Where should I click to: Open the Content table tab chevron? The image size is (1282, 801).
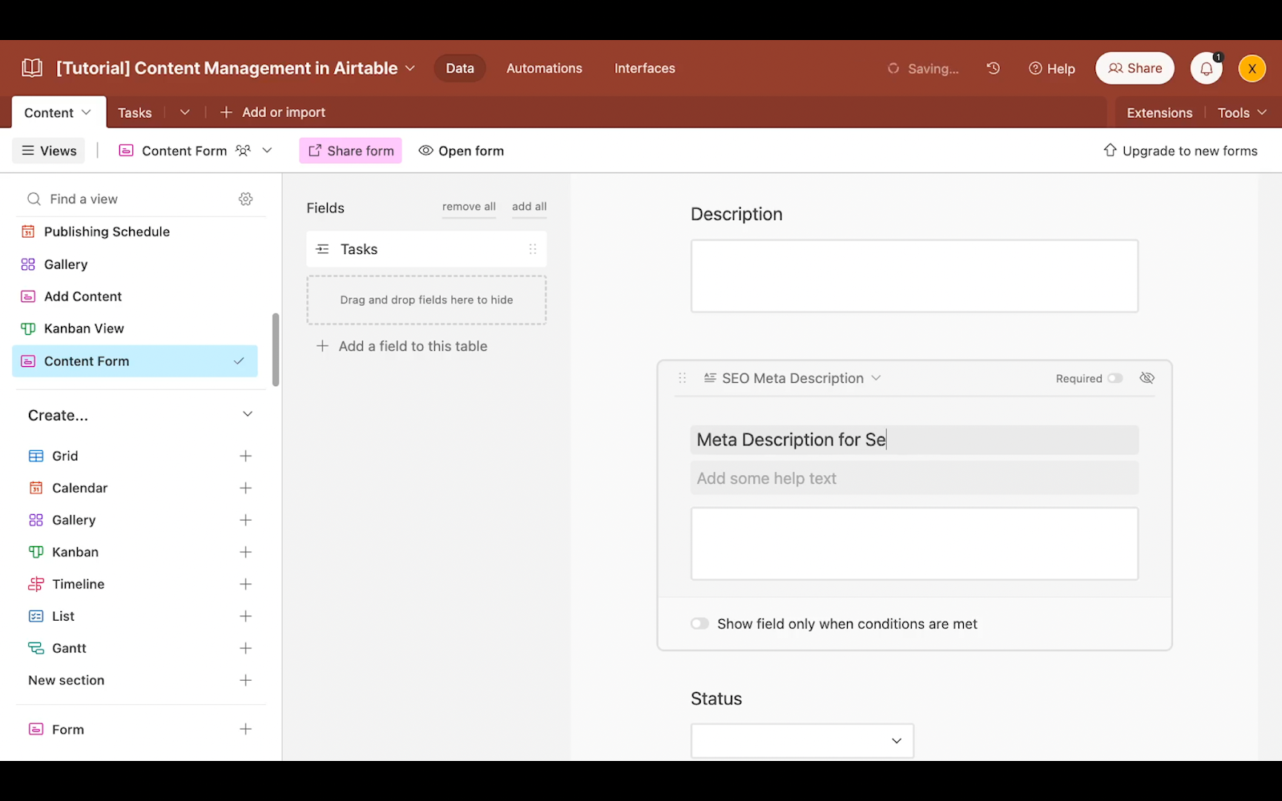coord(87,112)
